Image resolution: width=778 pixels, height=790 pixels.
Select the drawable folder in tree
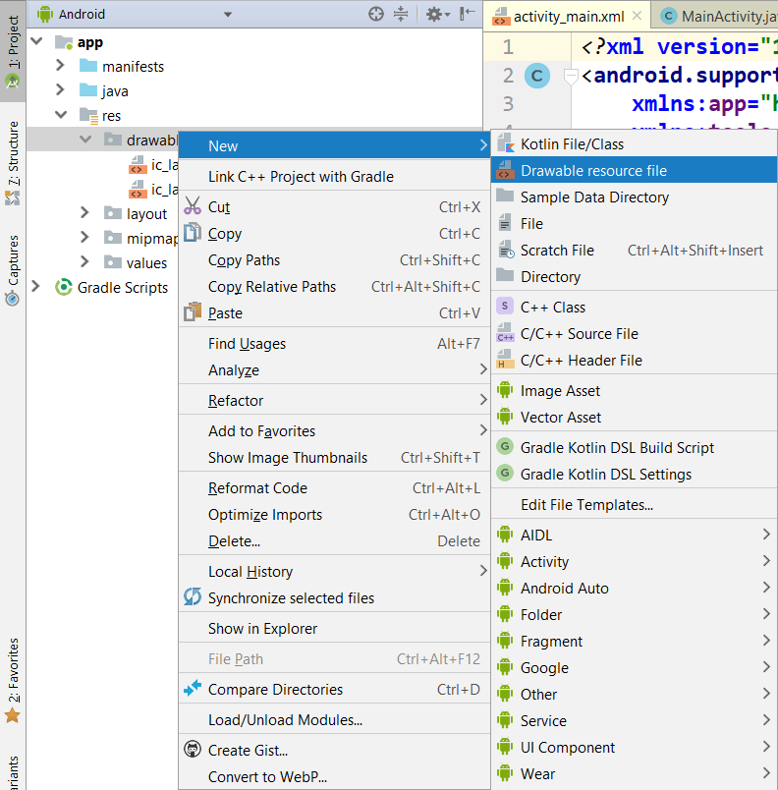(141, 140)
